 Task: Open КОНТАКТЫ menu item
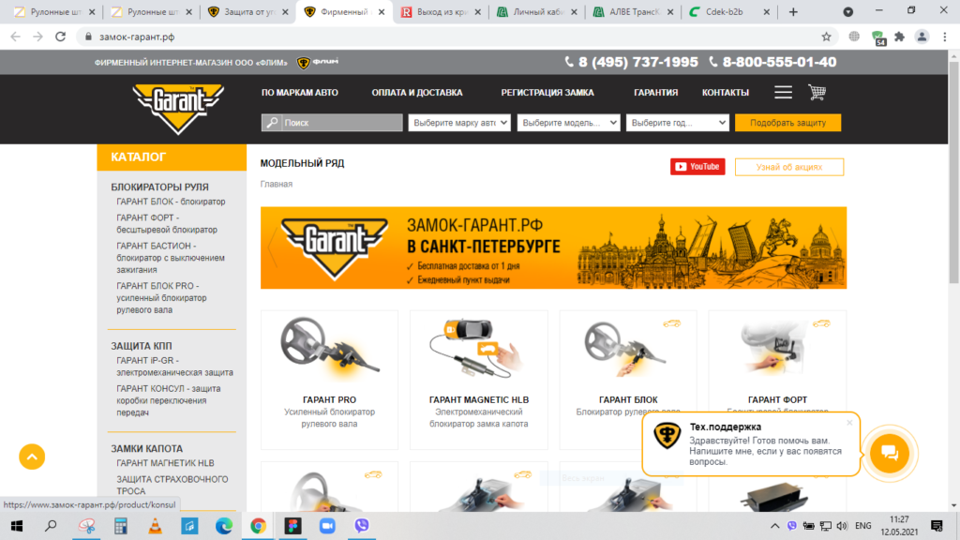point(725,93)
